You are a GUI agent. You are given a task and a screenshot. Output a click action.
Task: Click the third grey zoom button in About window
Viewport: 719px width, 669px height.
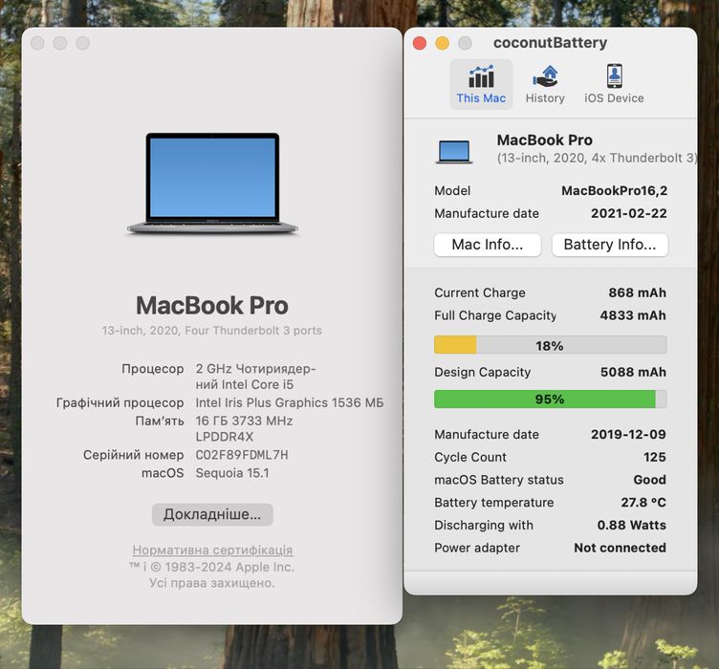(x=83, y=43)
